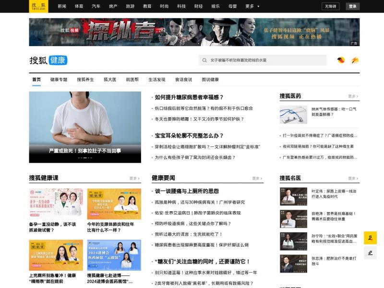The image size is (384, 288).
Task: Open the 2024进博会 course thumbnail
Action: coord(114,255)
